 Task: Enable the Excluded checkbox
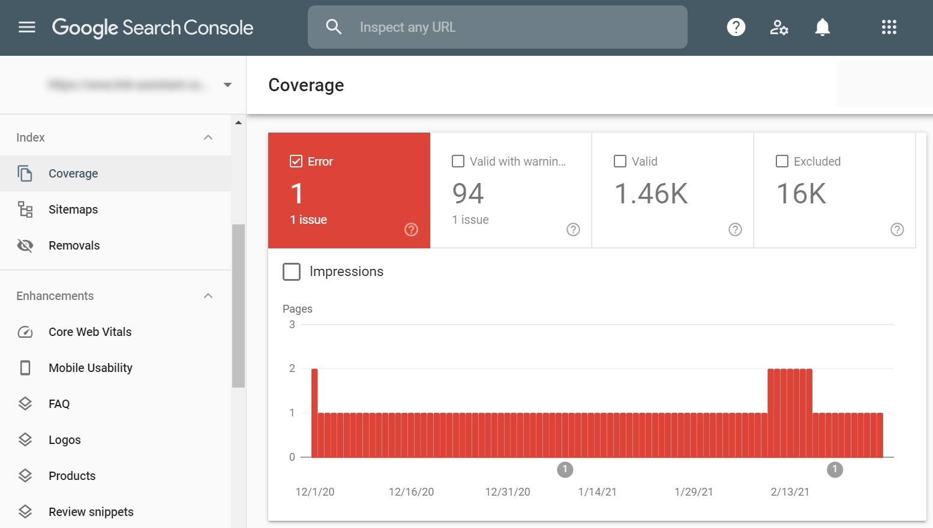pos(782,161)
